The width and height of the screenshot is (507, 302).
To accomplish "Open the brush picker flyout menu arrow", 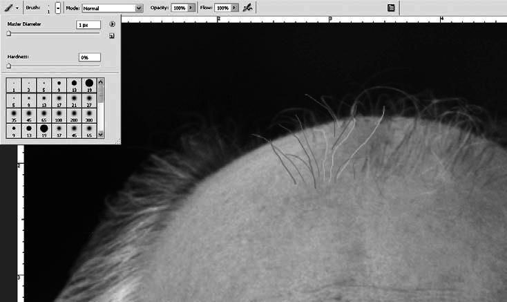I will pyautogui.click(x=112, y=24).
